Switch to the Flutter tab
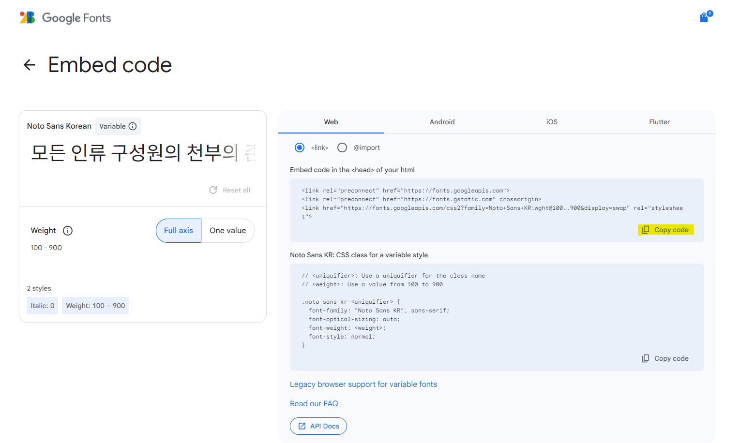Viewport: 740px width, 443px height. tap(659, 122)
